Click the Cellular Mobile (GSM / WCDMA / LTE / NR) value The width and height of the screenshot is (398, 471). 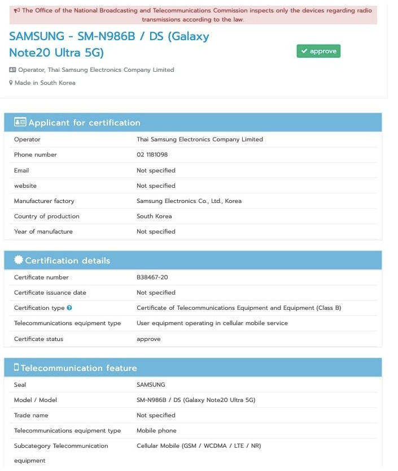click(199, 446)
